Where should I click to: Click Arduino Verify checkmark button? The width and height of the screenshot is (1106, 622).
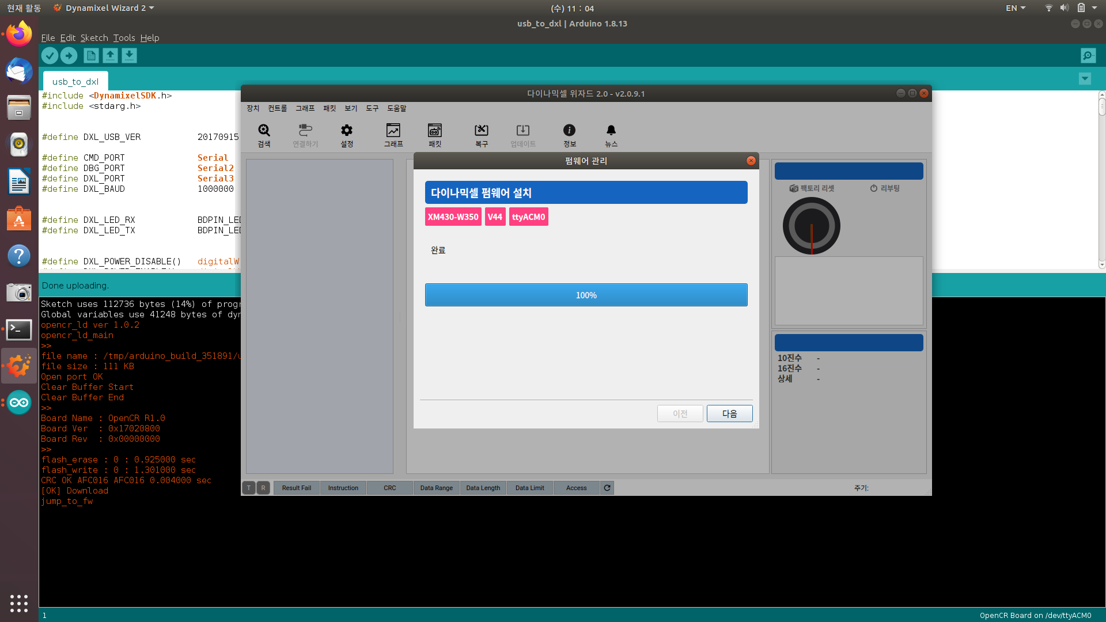coord(50,56)
